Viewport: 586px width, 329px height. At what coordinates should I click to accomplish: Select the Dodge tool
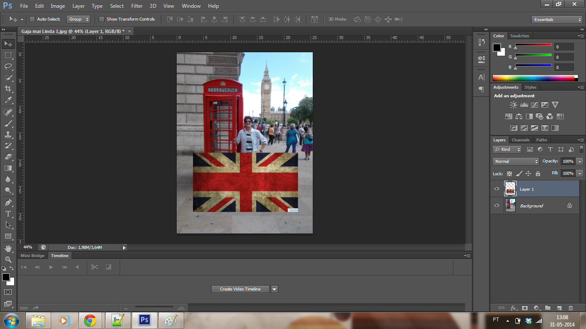(x=8, y=190)
